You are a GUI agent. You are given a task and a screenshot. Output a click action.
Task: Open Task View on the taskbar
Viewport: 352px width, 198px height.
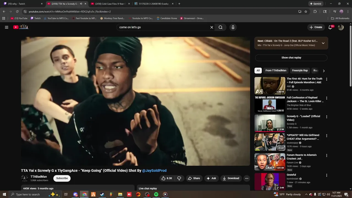coord(66,194)
